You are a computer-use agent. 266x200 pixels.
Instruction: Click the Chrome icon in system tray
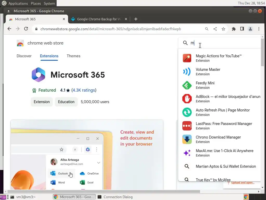pyautogui.click(x=246, y=197)
